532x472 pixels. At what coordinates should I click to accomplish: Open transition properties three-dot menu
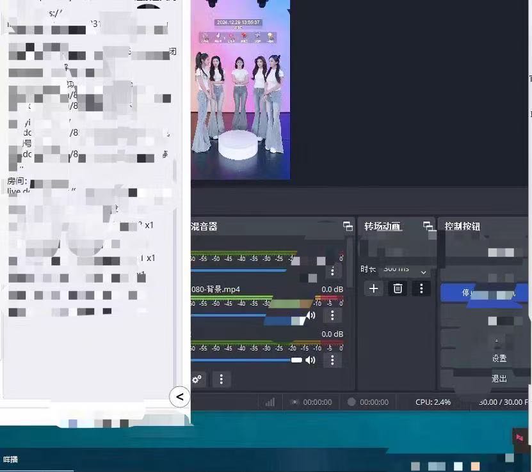coord(421,288)
